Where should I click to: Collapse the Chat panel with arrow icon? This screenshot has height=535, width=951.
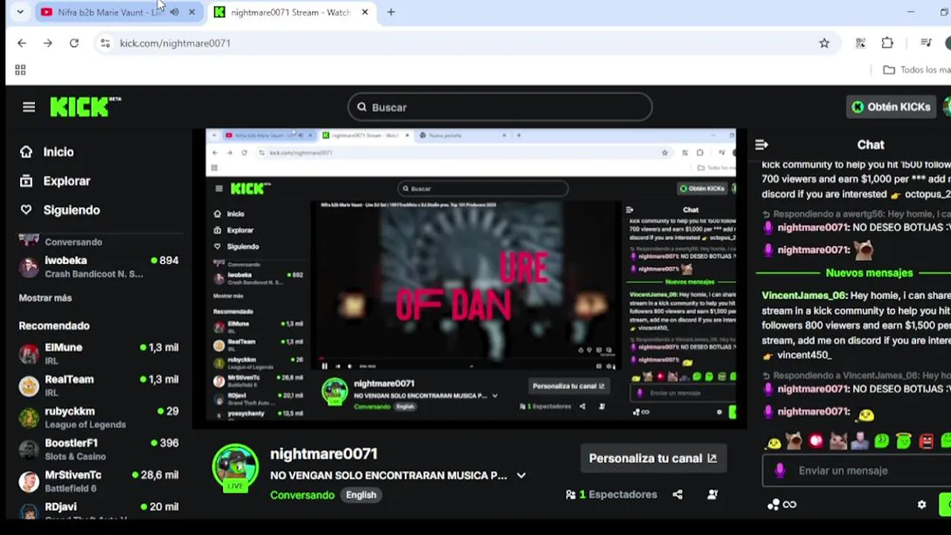(762, 145)
